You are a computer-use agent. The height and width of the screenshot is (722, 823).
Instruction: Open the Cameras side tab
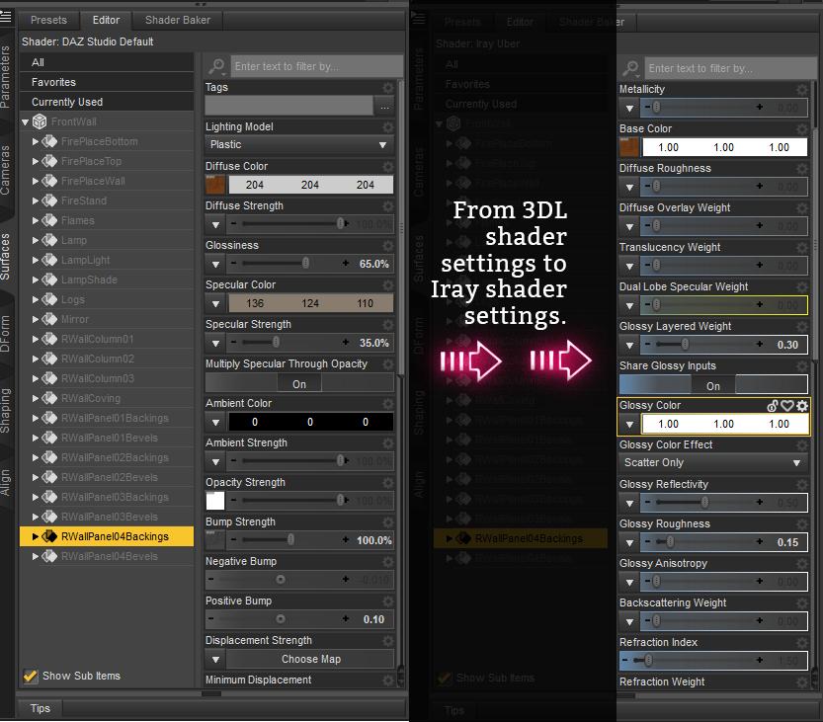click(x=5, y=170)
